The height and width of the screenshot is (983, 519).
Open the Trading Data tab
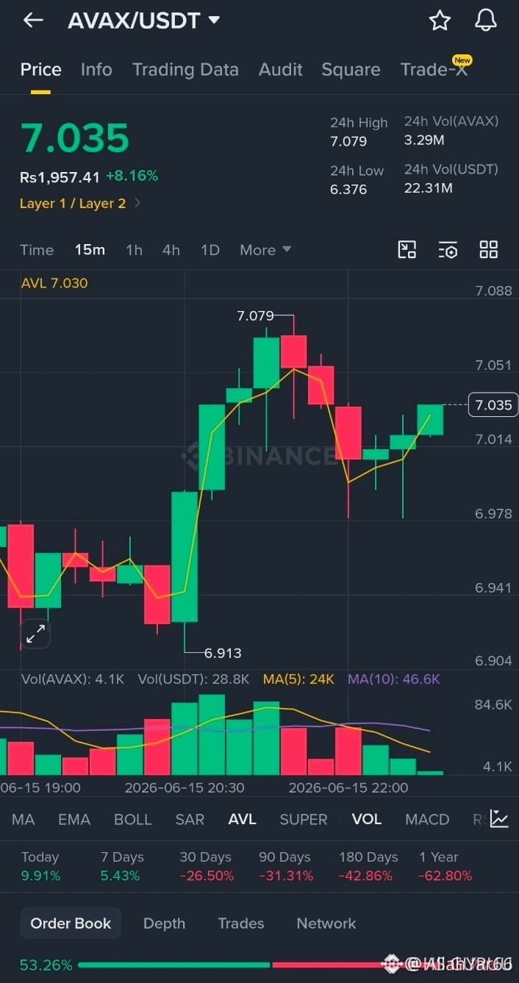[x=185, y=70]
